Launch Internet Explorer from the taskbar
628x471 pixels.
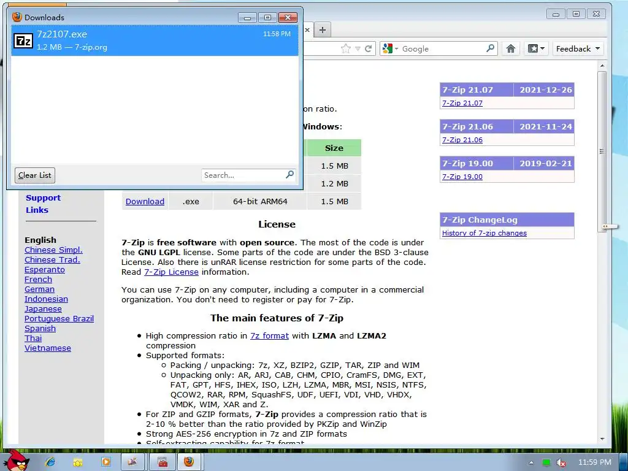(50, 462)
